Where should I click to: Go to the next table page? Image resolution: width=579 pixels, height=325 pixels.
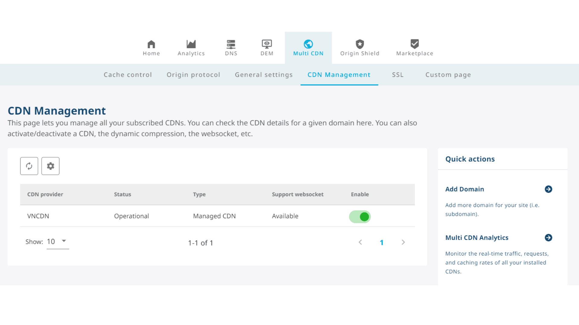(403, 243)
